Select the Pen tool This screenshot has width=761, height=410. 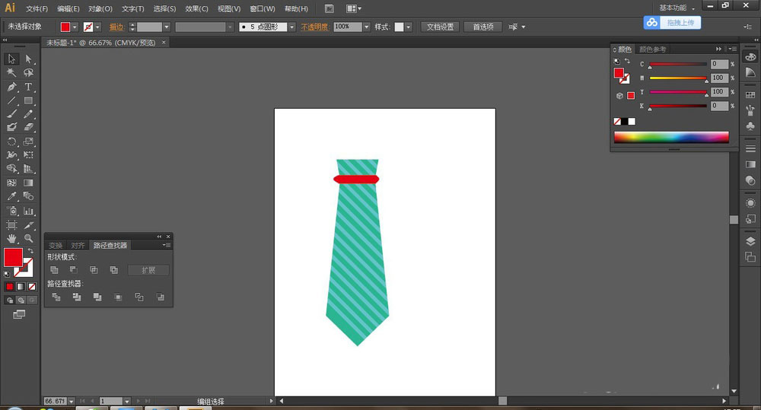[11, 87]
